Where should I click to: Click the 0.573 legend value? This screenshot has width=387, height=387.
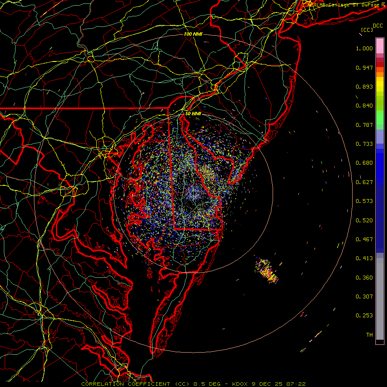[364, 201]
